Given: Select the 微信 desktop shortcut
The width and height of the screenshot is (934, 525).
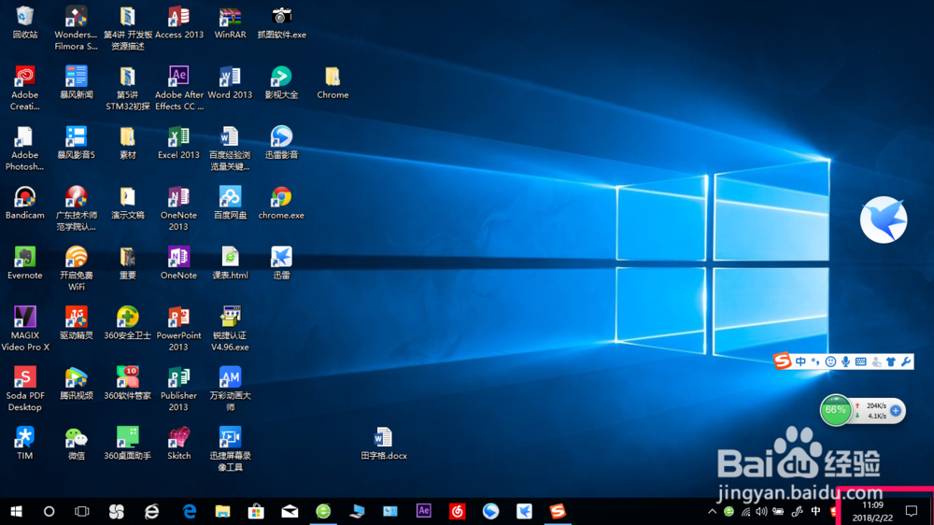Looking at the screenshot, I should click(77, 444).
